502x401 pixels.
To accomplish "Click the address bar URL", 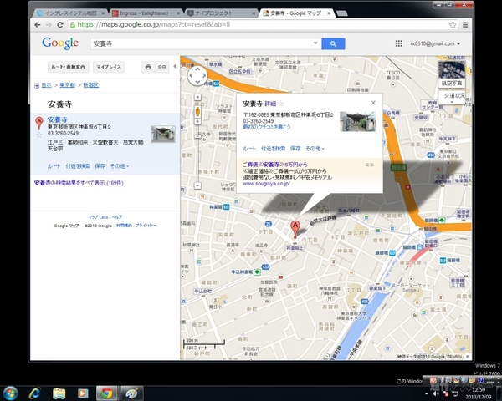I will [153, 24].
